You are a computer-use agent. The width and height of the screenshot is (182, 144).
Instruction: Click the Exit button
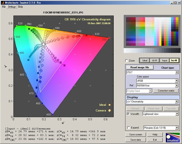(155, 140)
